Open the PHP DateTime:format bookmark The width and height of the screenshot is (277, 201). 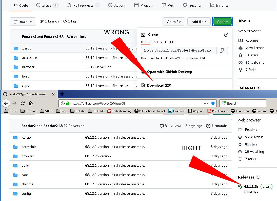150,111
